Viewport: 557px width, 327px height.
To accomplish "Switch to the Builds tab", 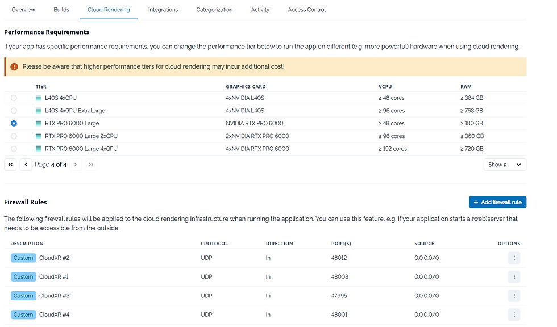I will click(x=61, y=9).
